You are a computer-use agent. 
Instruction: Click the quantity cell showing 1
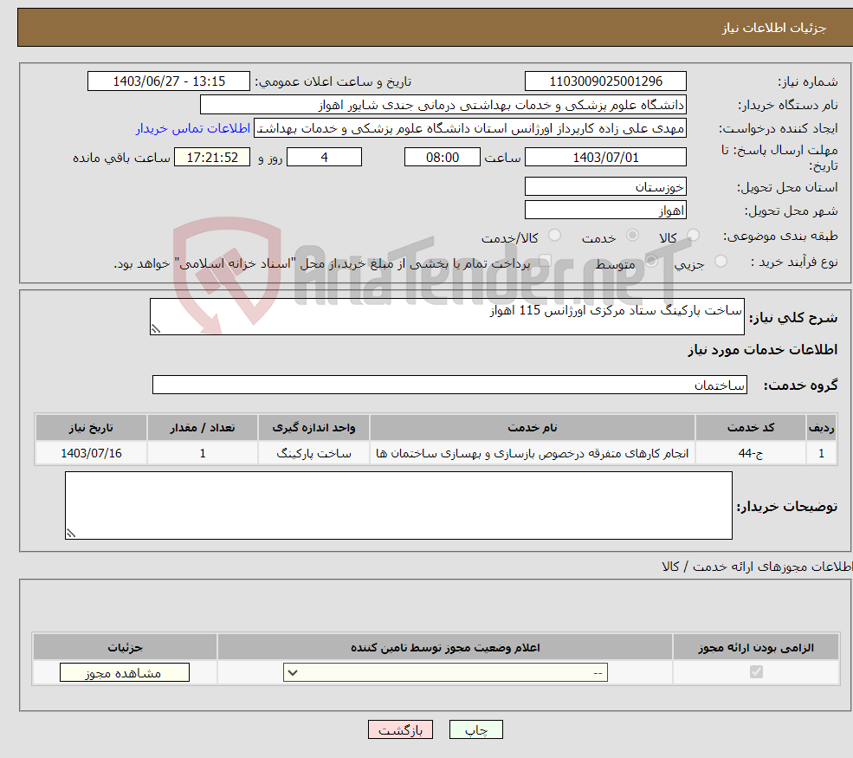[x=203, y=453]
